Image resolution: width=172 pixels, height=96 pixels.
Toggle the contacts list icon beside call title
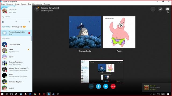coord(37,9)
